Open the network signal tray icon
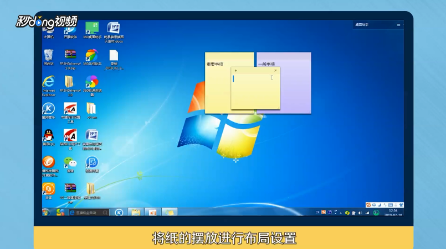Screen dimensions: 446x249 pyautogui.click(x=367, y=213)
